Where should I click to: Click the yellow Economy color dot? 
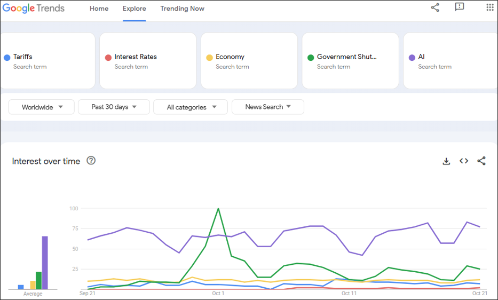[x=209, y=58]
